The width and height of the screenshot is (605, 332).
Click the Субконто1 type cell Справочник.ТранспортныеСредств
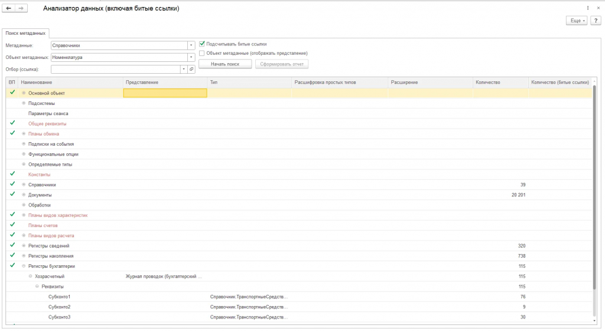pos(249,297)
